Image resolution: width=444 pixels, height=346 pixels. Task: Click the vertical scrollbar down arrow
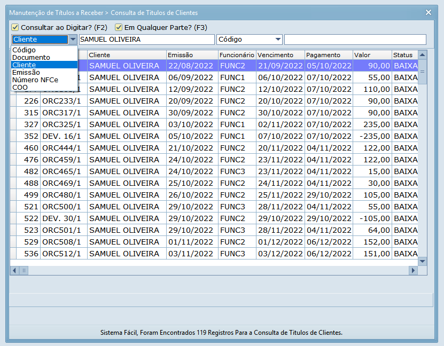422,261
